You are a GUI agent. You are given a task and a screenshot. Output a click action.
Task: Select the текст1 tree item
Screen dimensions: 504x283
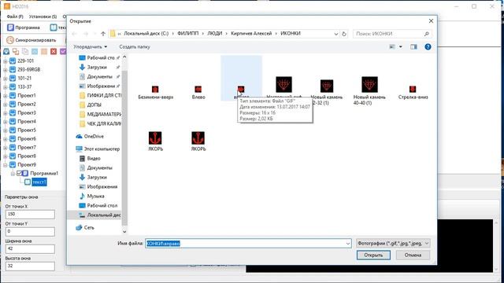point(39,182)
